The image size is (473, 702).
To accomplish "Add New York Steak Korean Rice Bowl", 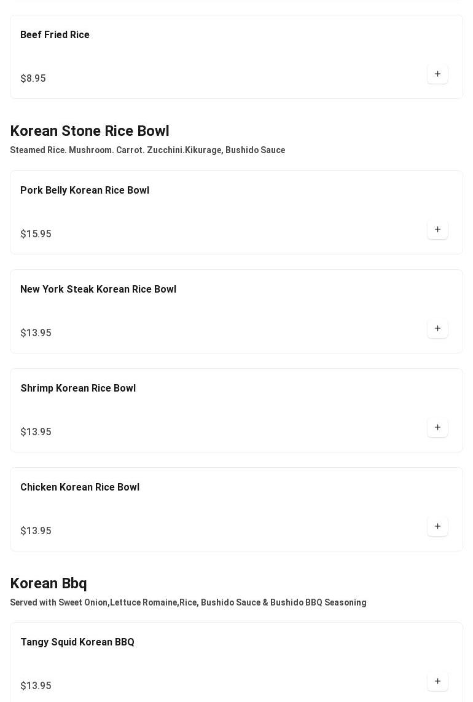I will coord(437,329).
